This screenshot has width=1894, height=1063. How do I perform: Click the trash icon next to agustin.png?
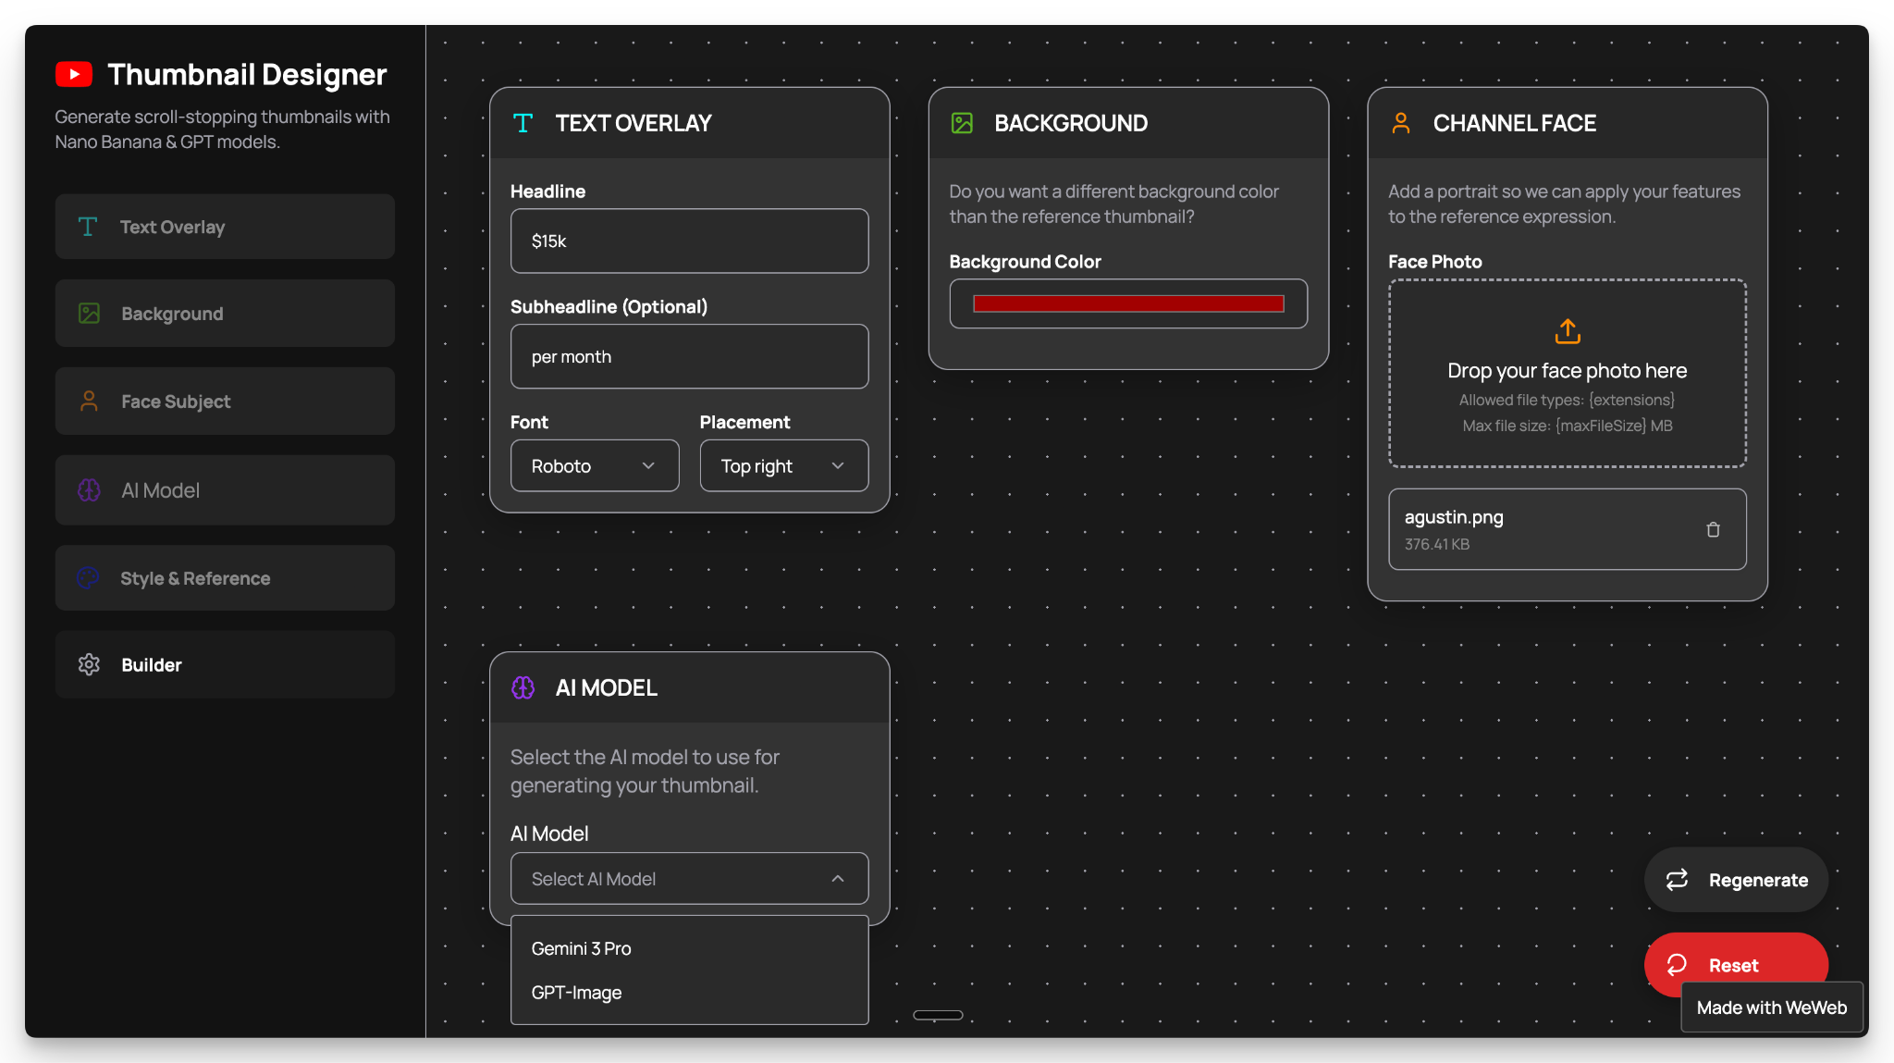[x=1713, y=529]
